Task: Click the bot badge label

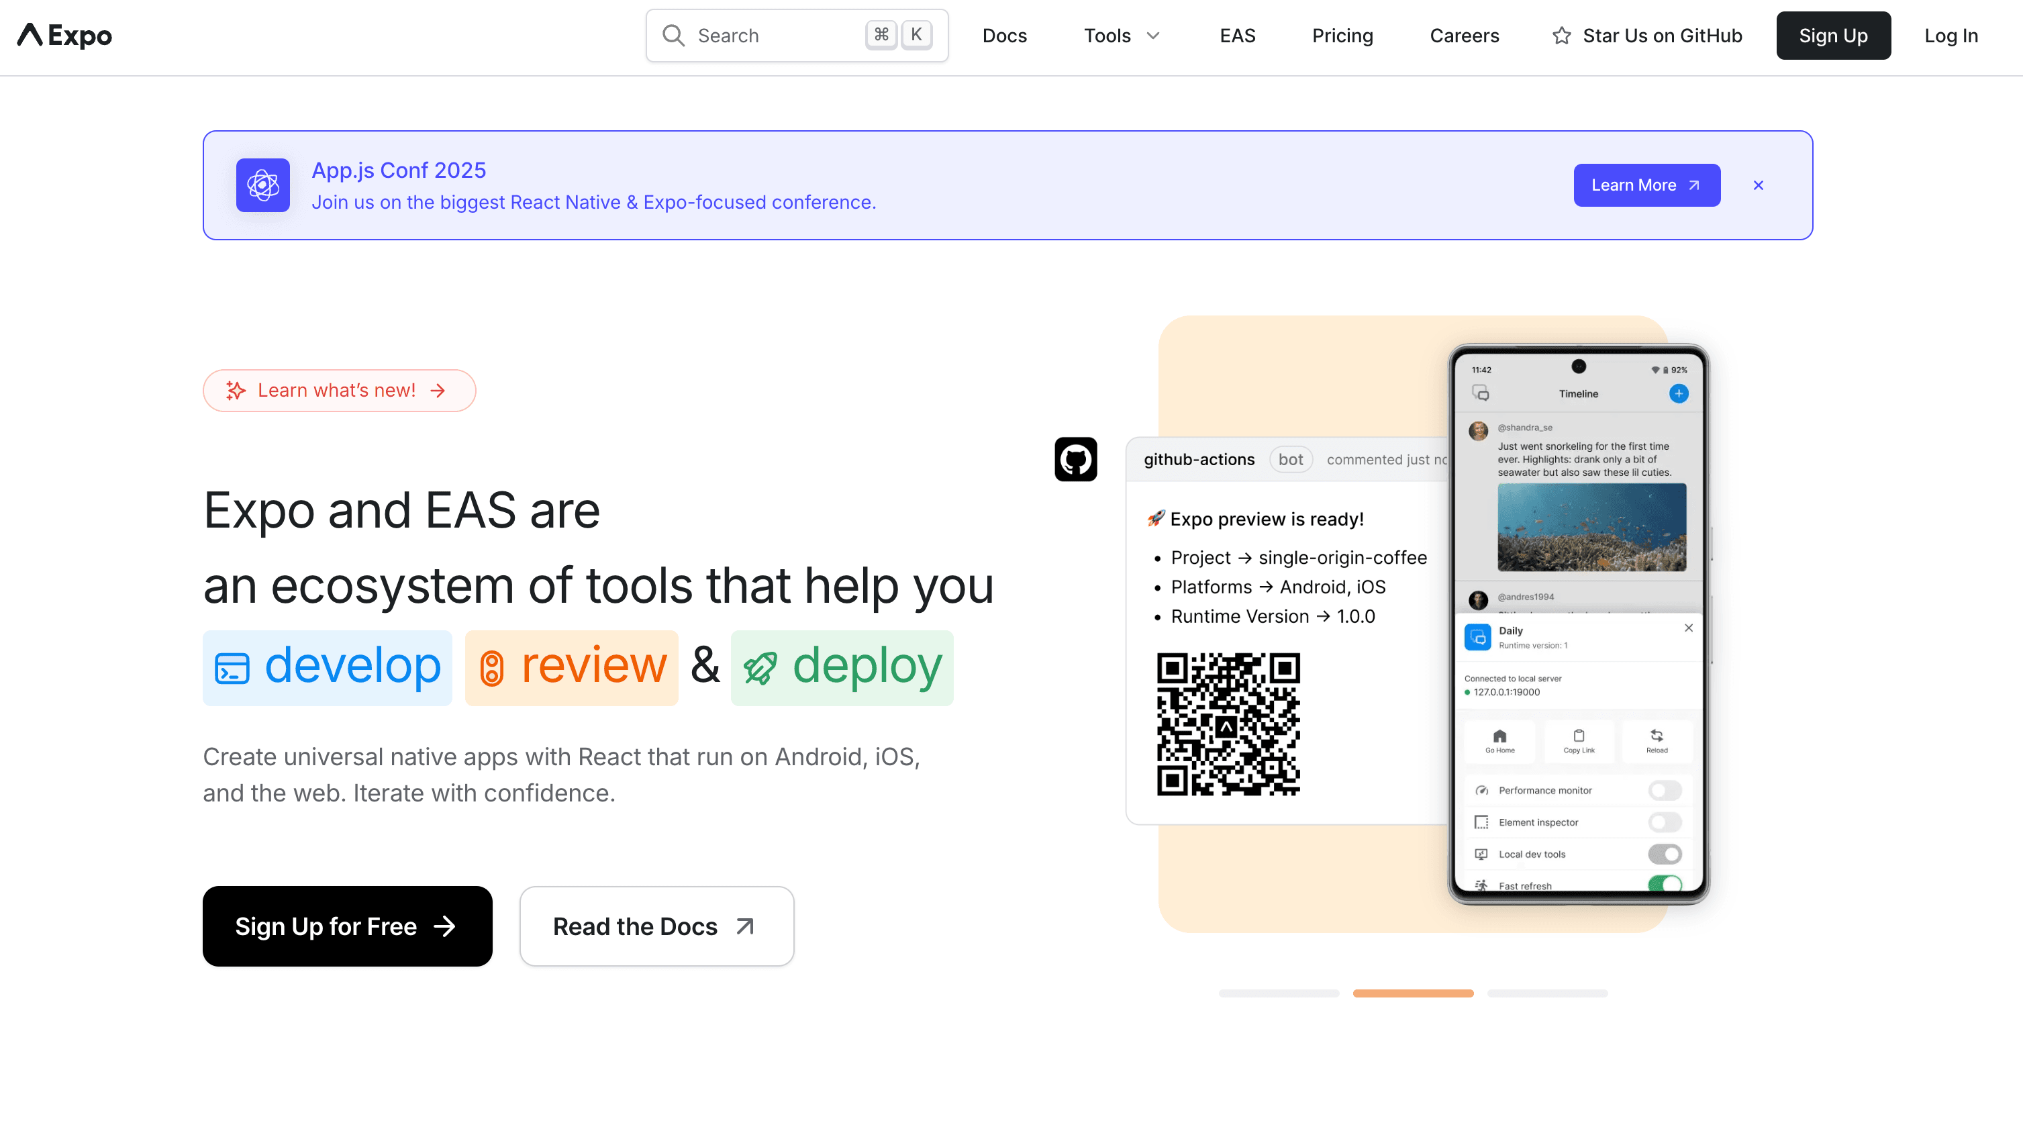Action: [x=1290, y=460]
